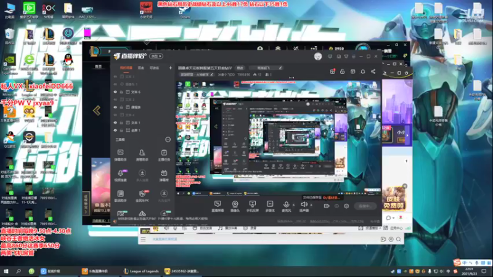The width and height of the screenshot is (493, 277).
Task: Toggle lock on 课程表 layer
Action: click(x=121, y=107)
